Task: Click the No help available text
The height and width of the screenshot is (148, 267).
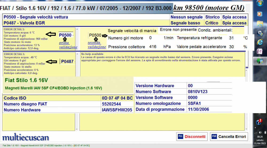Action: coord(92,54)
